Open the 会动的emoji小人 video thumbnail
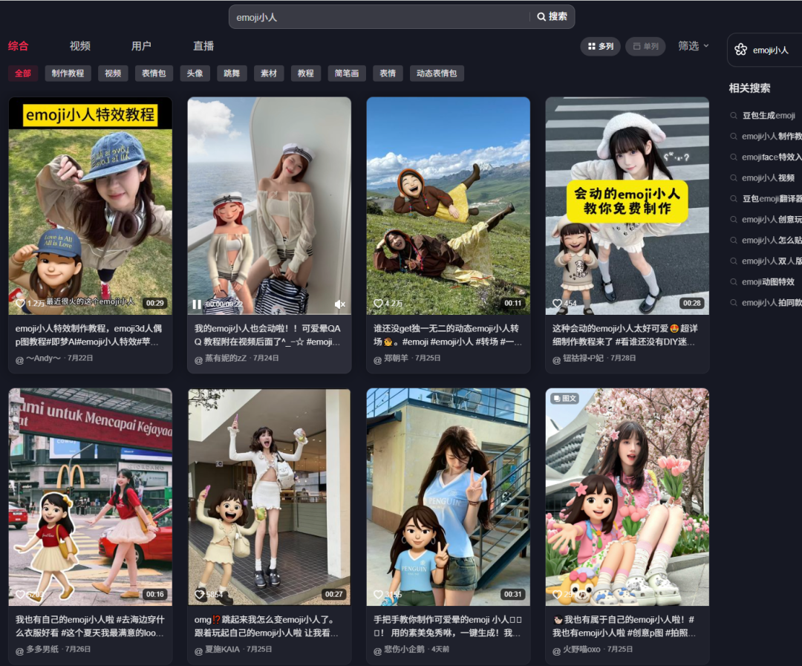The image size is (802, 666). tap(627, 206)
